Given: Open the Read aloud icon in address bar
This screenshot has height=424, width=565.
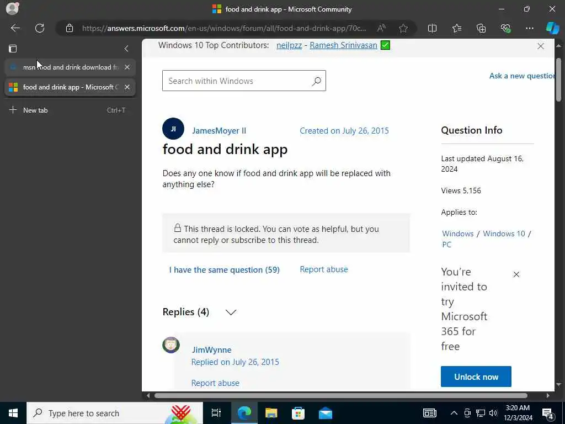Looking at the screenshot, I should point(381,28).
